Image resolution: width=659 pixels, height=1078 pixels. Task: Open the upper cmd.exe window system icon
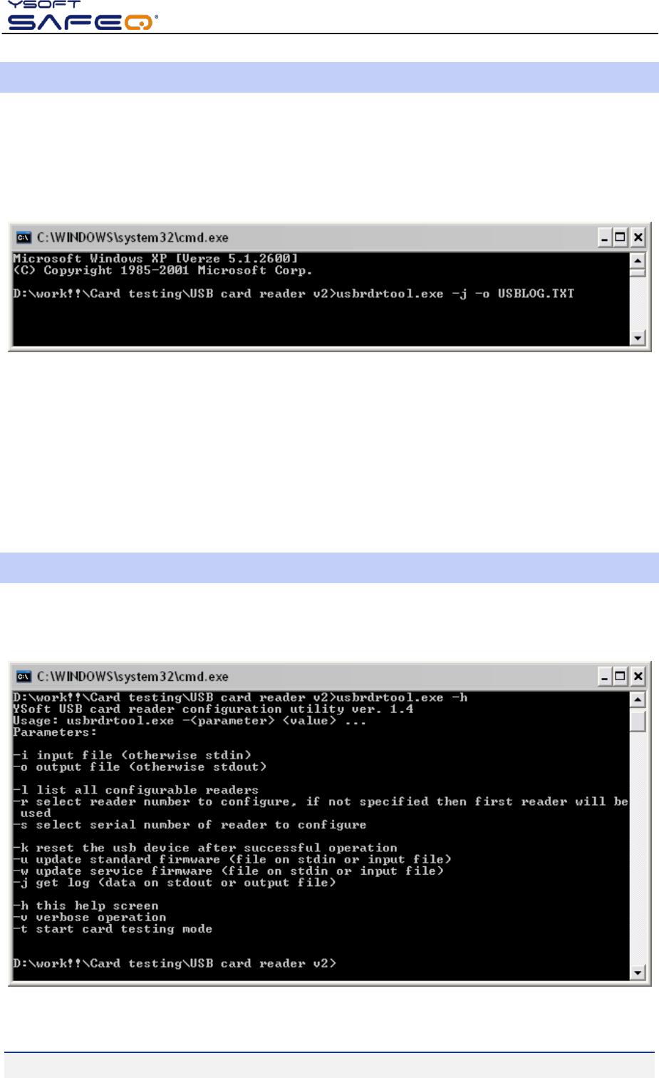tap(24, 237)
